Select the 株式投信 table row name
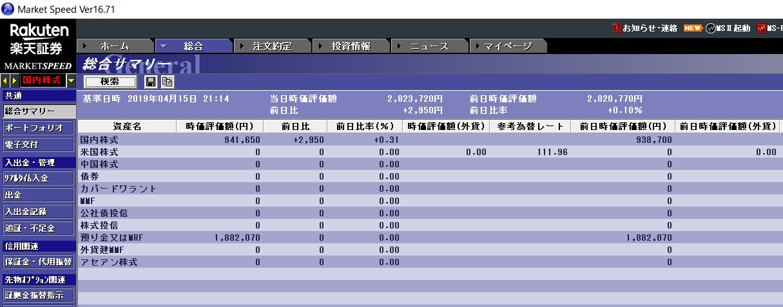Screen dimensions: 783x307 99,225
